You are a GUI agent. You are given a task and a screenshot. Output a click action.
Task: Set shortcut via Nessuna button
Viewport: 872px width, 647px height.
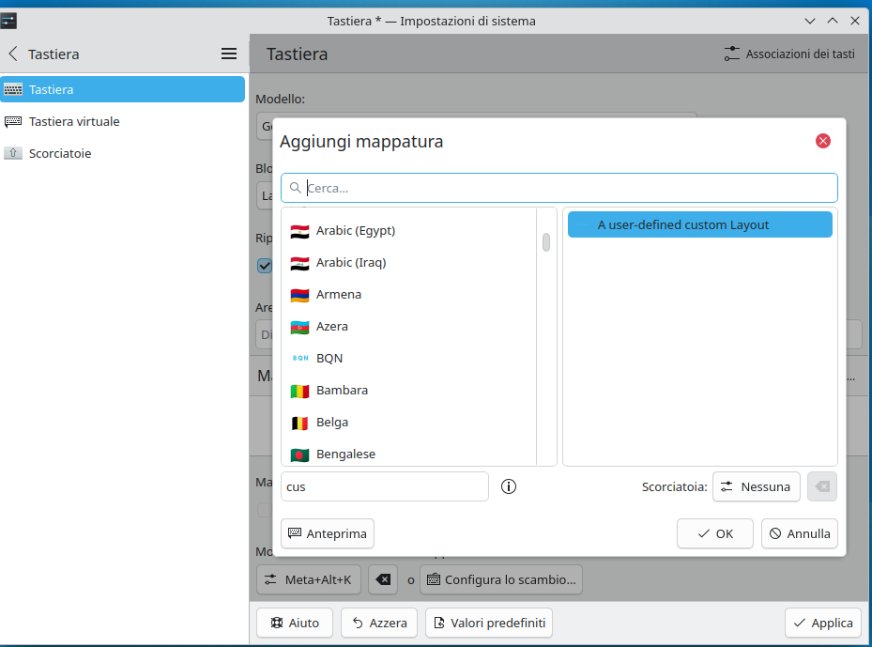(x=756, y=486)
